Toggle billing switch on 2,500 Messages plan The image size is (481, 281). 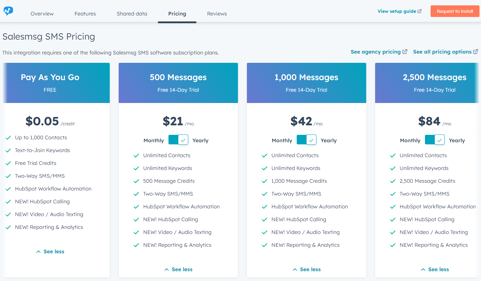[x=435, y=140]
